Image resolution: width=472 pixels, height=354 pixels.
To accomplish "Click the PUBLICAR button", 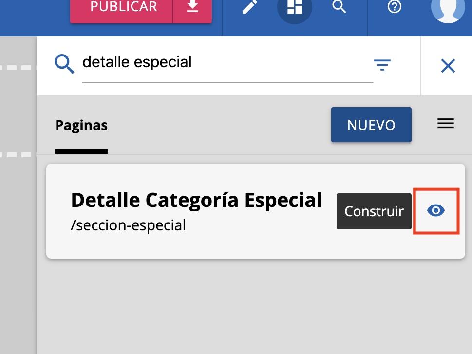I will pos(123,7).
